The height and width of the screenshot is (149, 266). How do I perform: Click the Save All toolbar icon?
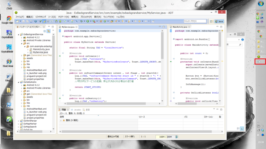click(x=27, y=21)
